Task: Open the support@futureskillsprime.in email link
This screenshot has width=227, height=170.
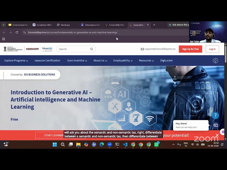Action: [x=160, y=49]
